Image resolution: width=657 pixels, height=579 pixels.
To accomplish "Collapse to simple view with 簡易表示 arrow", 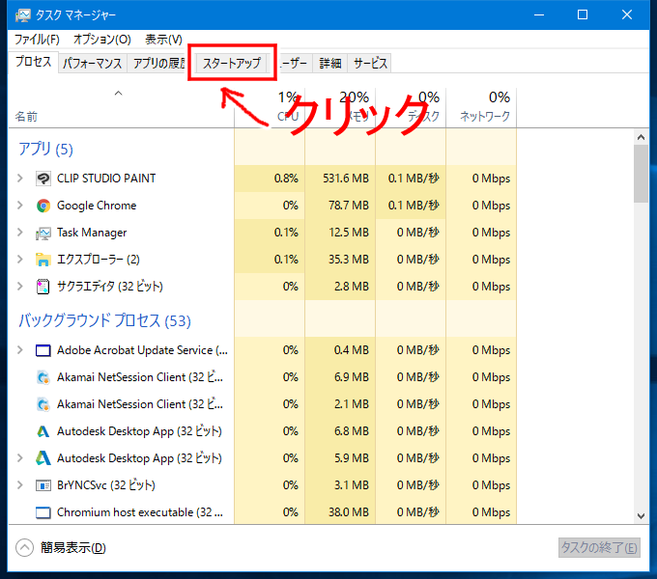I will tap(24, 547).
